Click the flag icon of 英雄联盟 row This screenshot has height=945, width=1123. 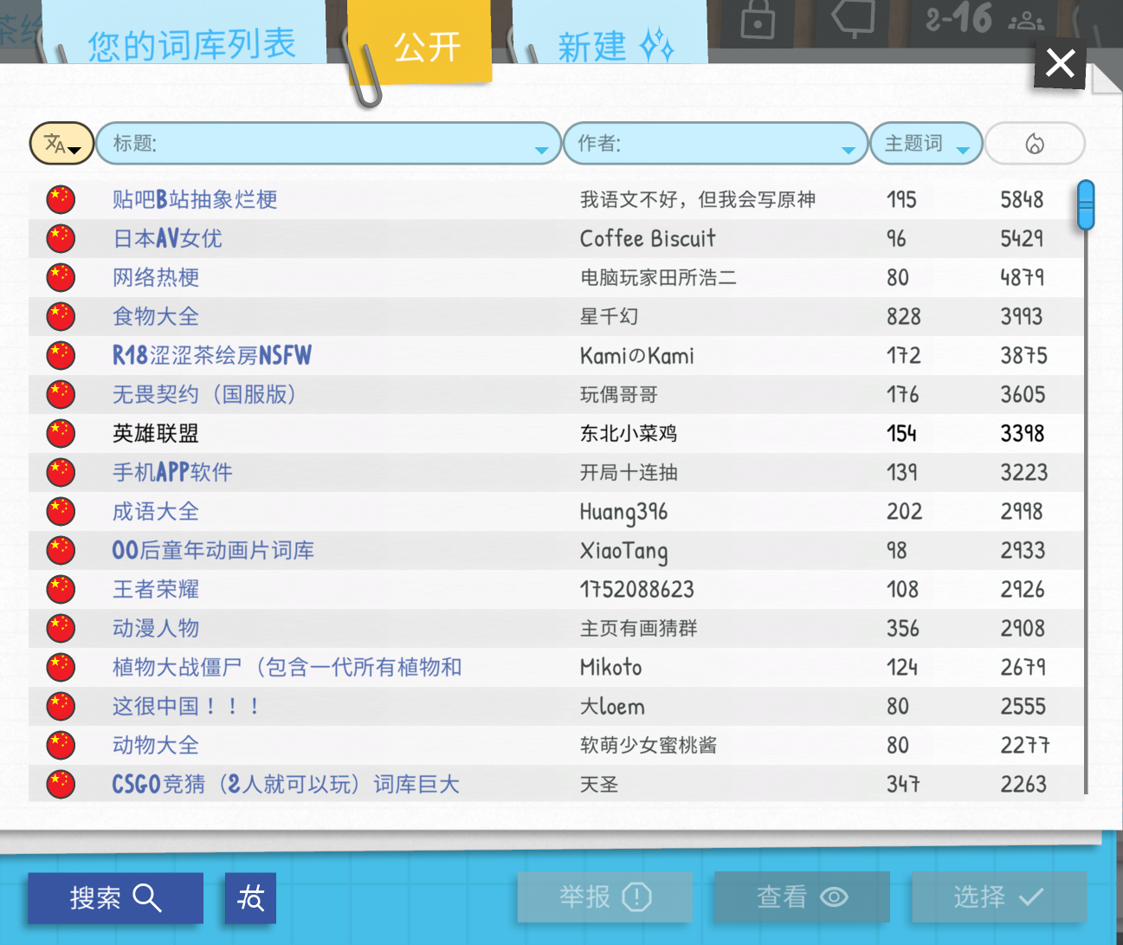pos(61,433)
